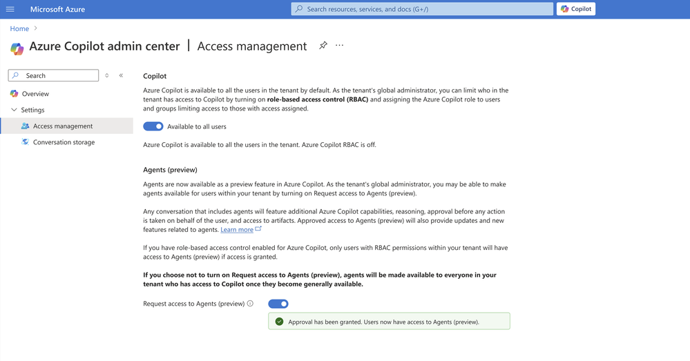Go to Overview page
The height and width of the screenshot is (361, 690).
(35, 94)
